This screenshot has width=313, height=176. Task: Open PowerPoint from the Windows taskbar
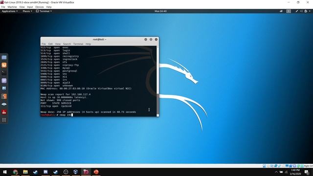coord(96,172)
